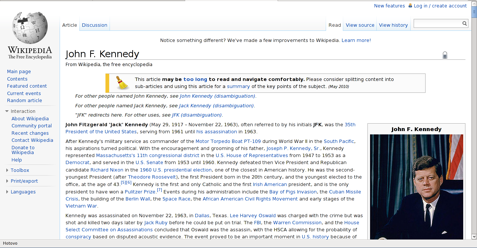Click the search magnifier icon
The height and width of the screenshot is (248, 477).
pyautogui.click(x=465, y=23)
